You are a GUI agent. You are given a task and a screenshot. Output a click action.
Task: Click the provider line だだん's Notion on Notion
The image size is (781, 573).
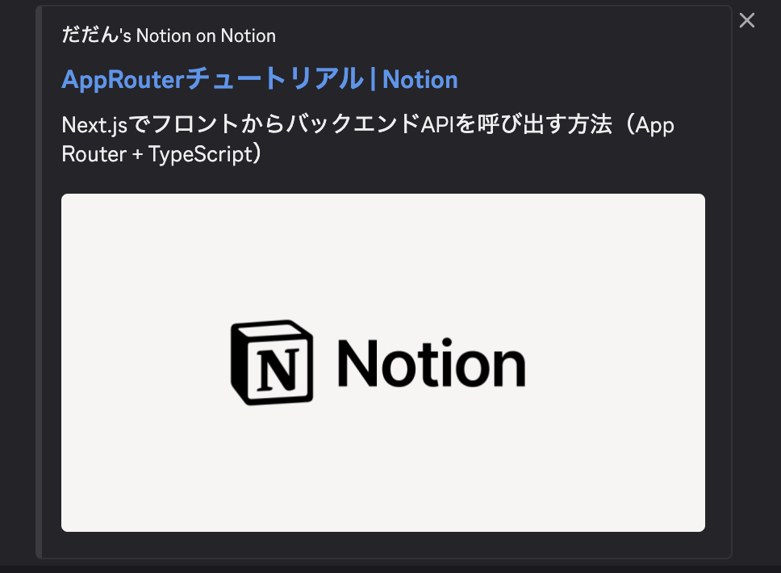pos(169,36)
